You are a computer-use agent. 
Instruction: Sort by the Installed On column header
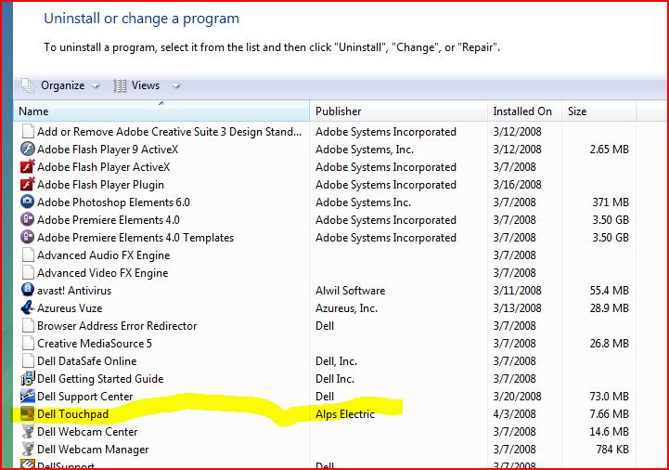tap(525, 111)
